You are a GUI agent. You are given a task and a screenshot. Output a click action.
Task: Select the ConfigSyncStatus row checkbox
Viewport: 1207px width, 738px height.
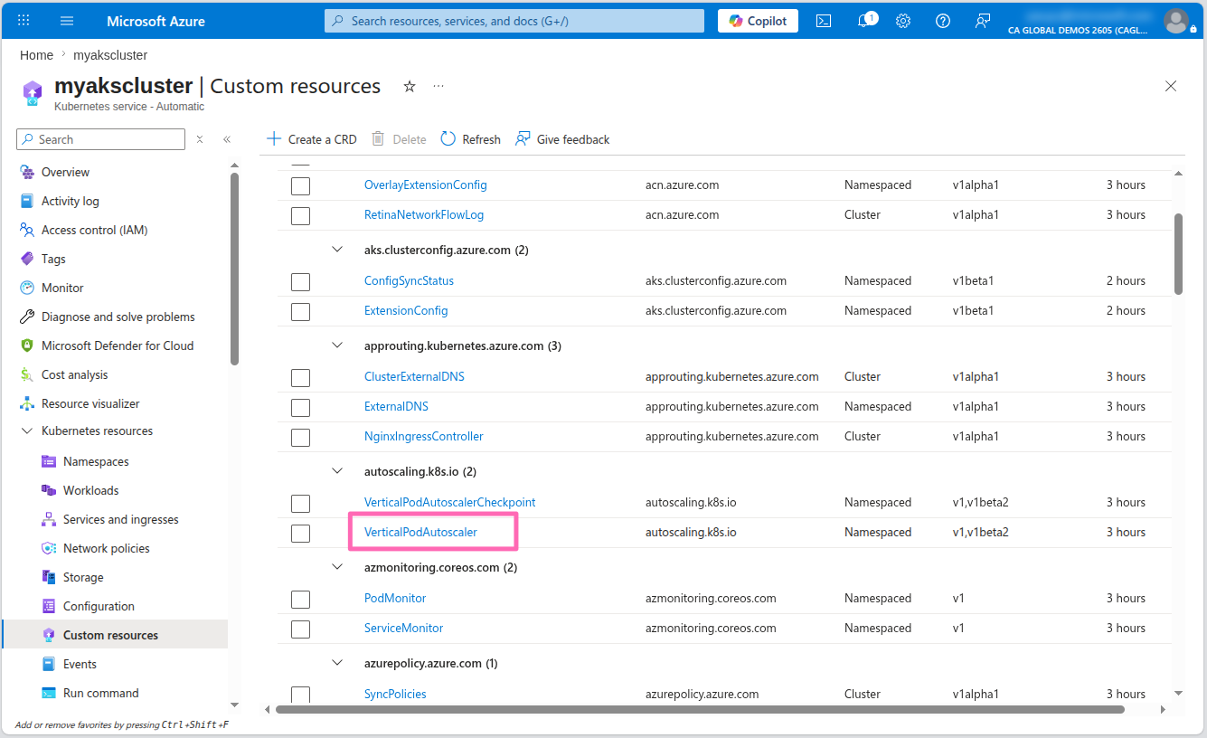[300, 281]
